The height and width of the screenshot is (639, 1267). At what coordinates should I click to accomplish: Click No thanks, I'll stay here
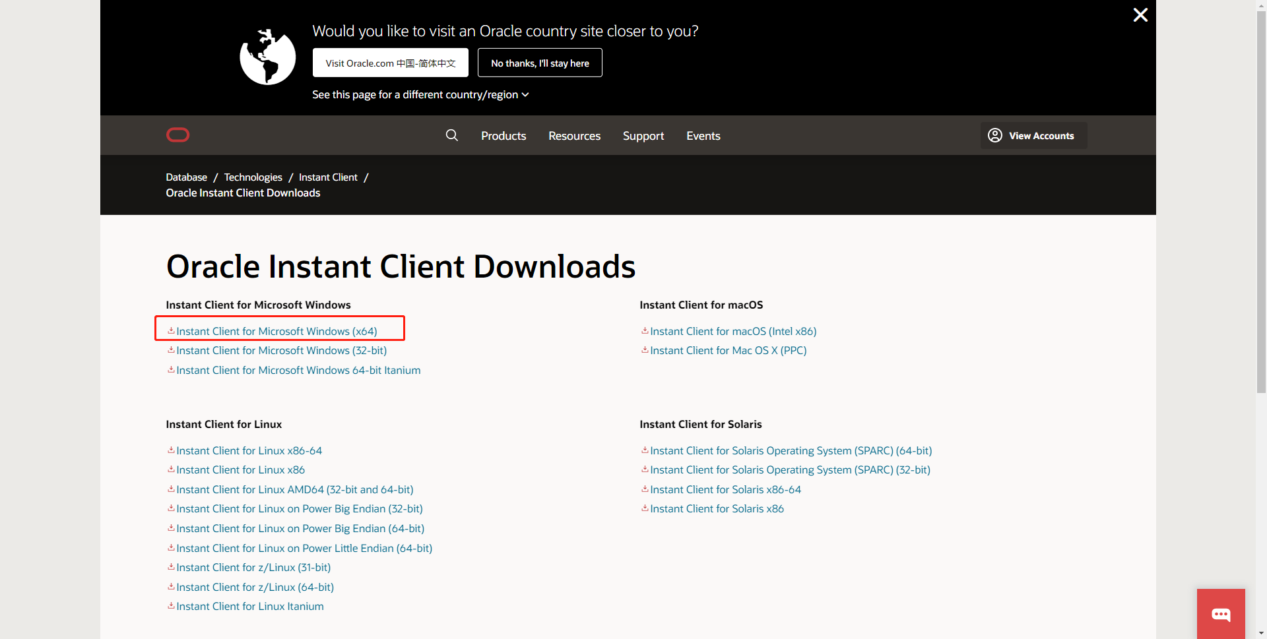pyautogui.click(x=540, y=63)
